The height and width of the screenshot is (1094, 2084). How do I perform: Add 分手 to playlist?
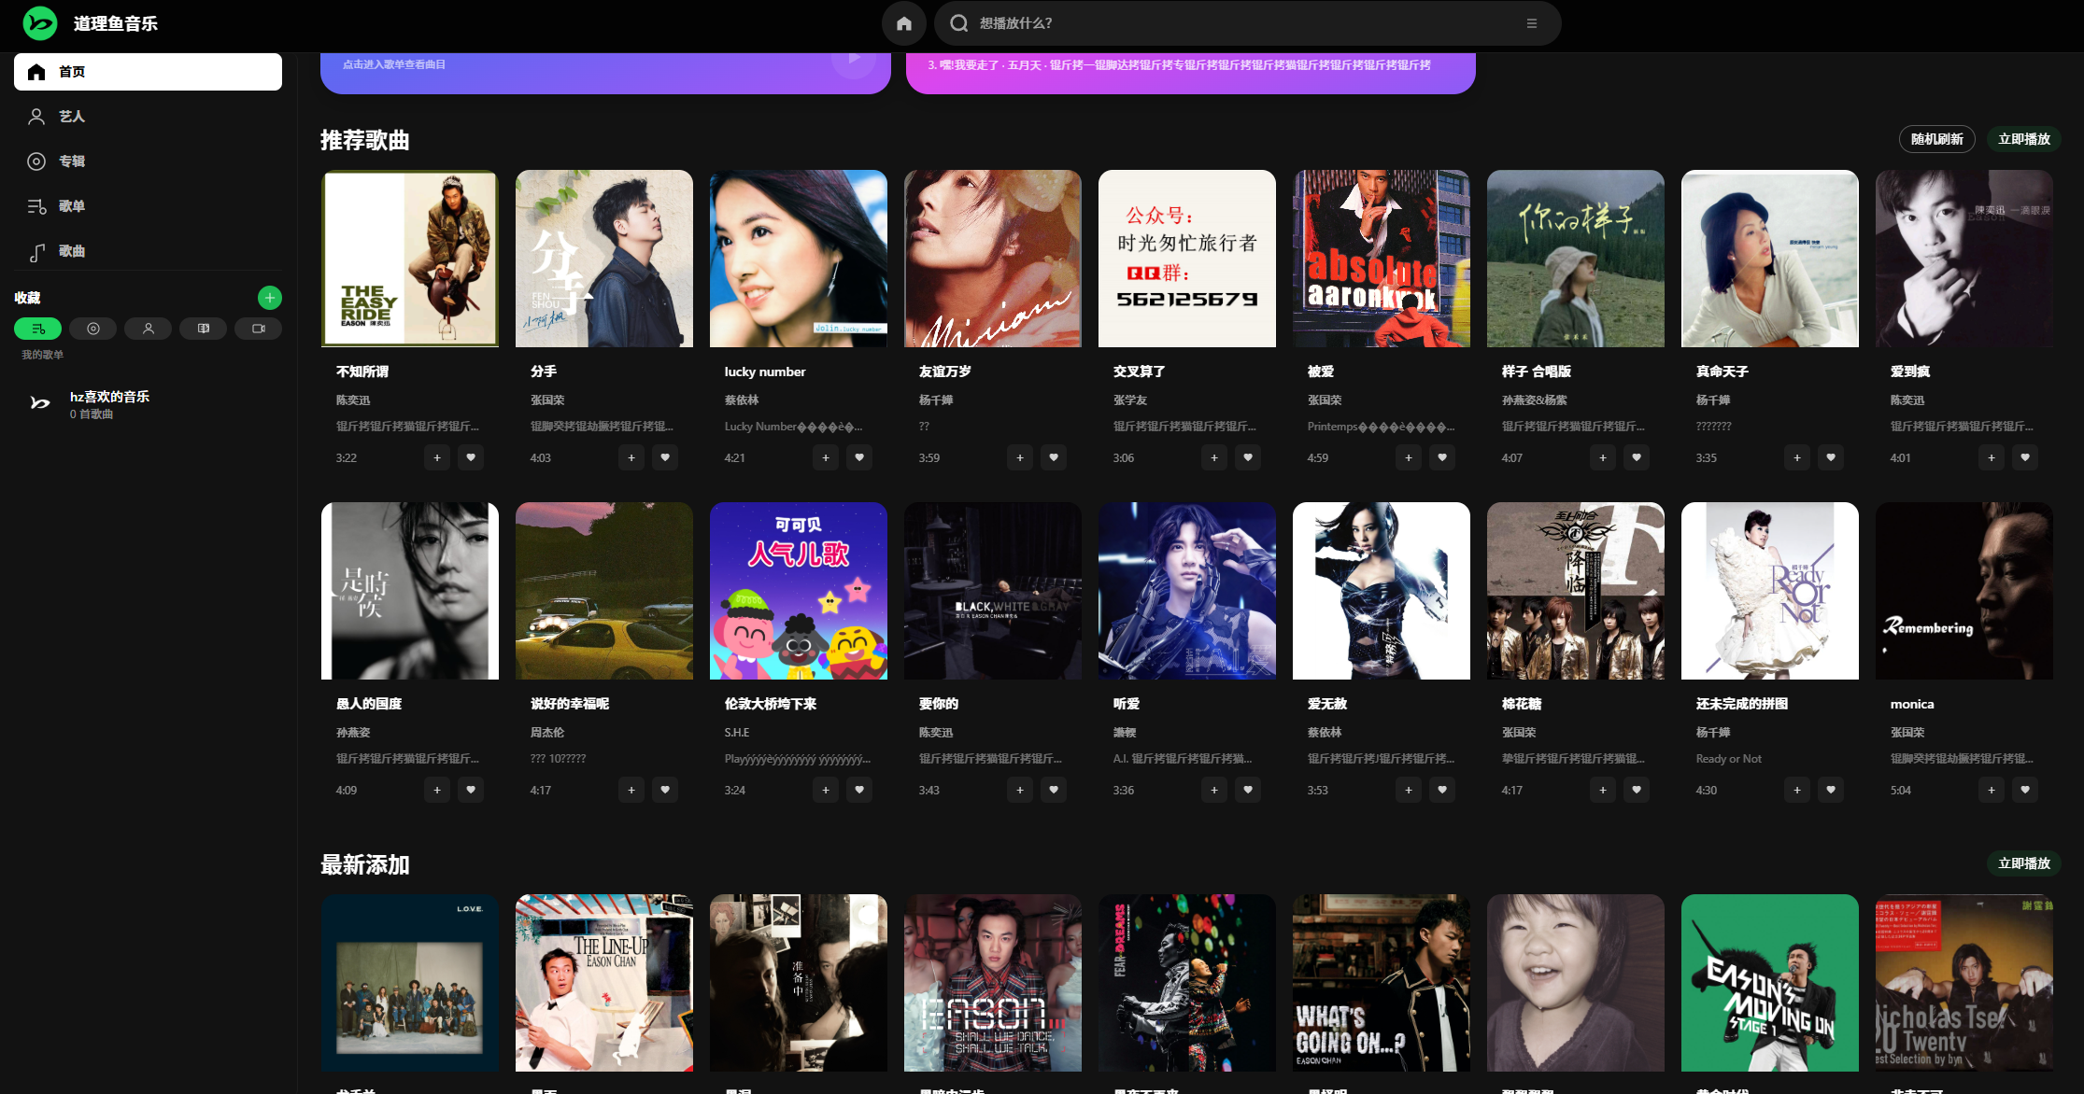(x=631, y=457)
